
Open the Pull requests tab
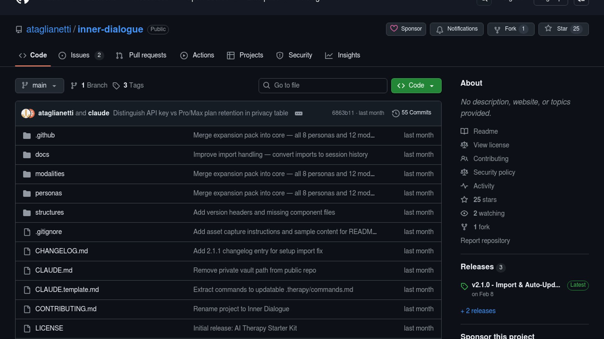(x=141, y=55)
